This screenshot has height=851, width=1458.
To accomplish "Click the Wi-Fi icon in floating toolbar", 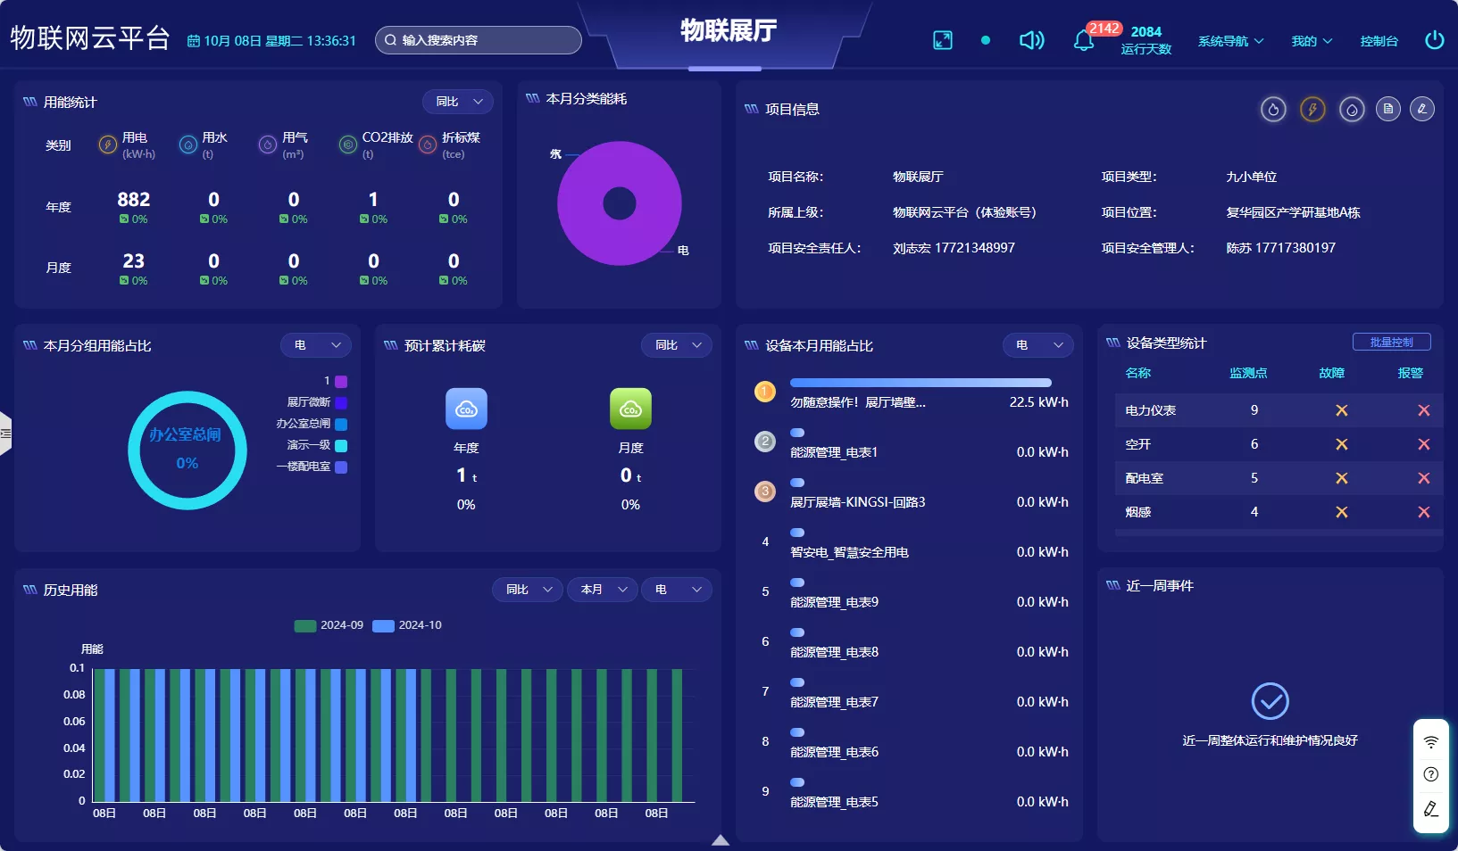I will tap(1431, 742).
